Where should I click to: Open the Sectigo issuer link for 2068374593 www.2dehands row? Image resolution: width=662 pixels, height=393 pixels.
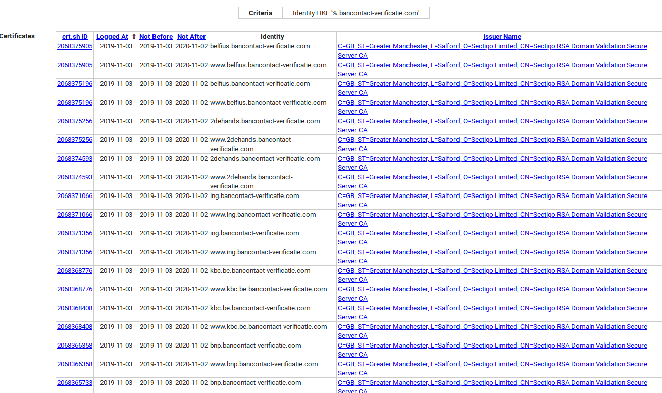[x=492, y=182]
